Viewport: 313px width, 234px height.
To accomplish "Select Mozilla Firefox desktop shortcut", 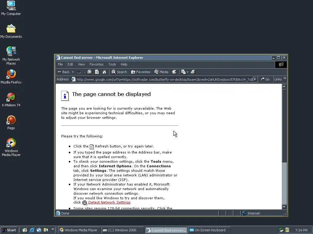I will [11, 77].
